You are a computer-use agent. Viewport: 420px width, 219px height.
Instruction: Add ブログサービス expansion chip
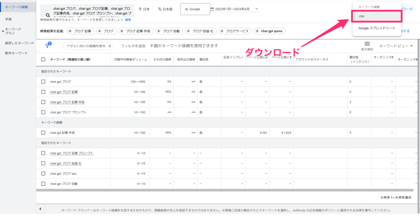click(x=235, y=31)
